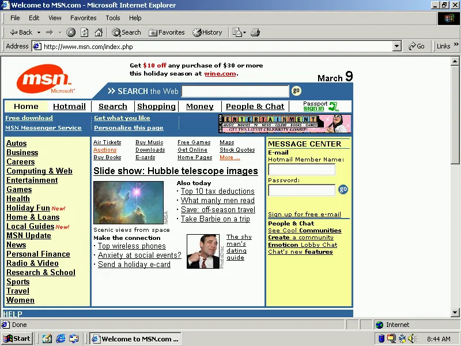
Task: Click the MSN search go button
Action: tap(296, 91)
